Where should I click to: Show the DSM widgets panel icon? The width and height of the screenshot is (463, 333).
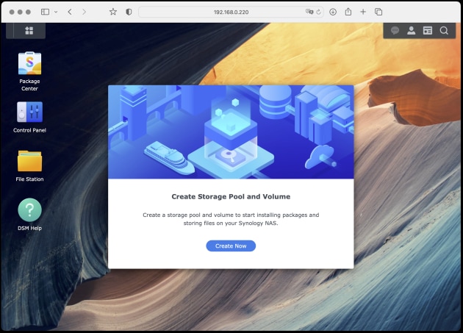click(427, 30)
